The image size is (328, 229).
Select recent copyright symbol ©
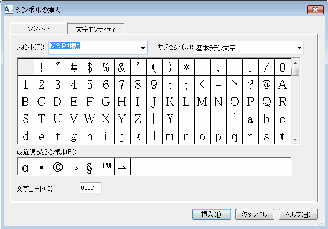(x=58, y=167)
